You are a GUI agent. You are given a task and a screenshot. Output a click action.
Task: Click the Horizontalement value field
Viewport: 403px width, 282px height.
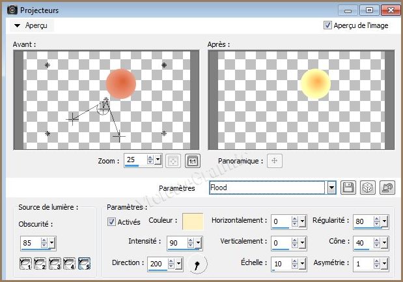tap(283, 221)
